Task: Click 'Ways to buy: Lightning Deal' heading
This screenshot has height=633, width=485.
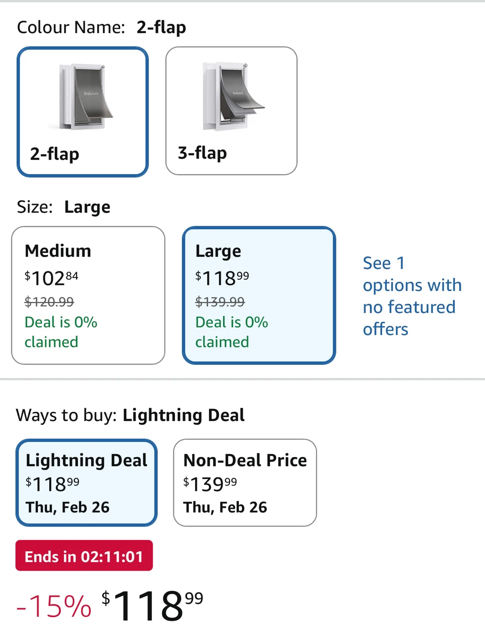Action: click(x=130, y=415)
